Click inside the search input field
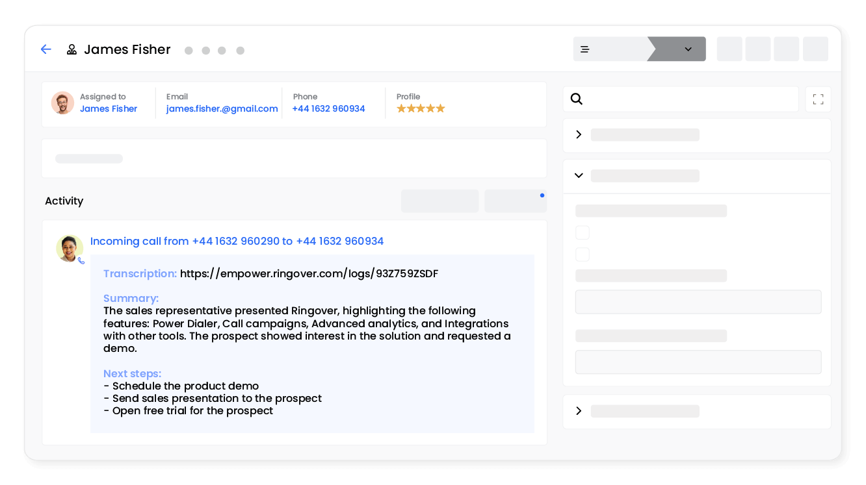 [x=683, y=99]
